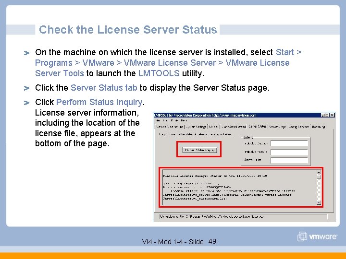Switch to the Start/Stop/Reread tab
346x259 pixels.
[x=234, y=127]
